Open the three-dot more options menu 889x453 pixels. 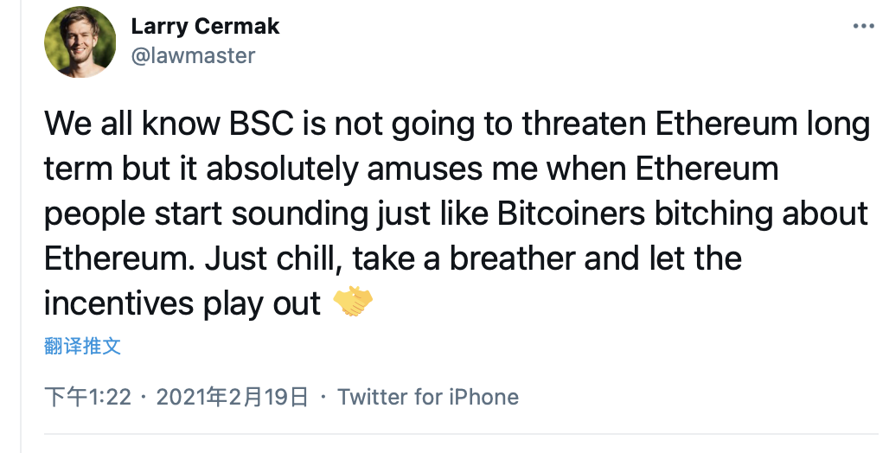click(863, 26)
